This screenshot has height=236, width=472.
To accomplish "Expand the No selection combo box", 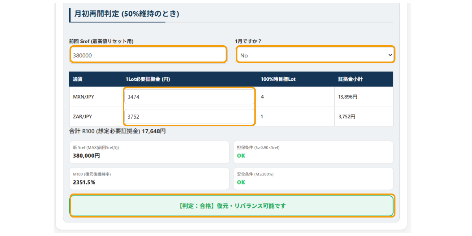I will [x=315, y=54].
